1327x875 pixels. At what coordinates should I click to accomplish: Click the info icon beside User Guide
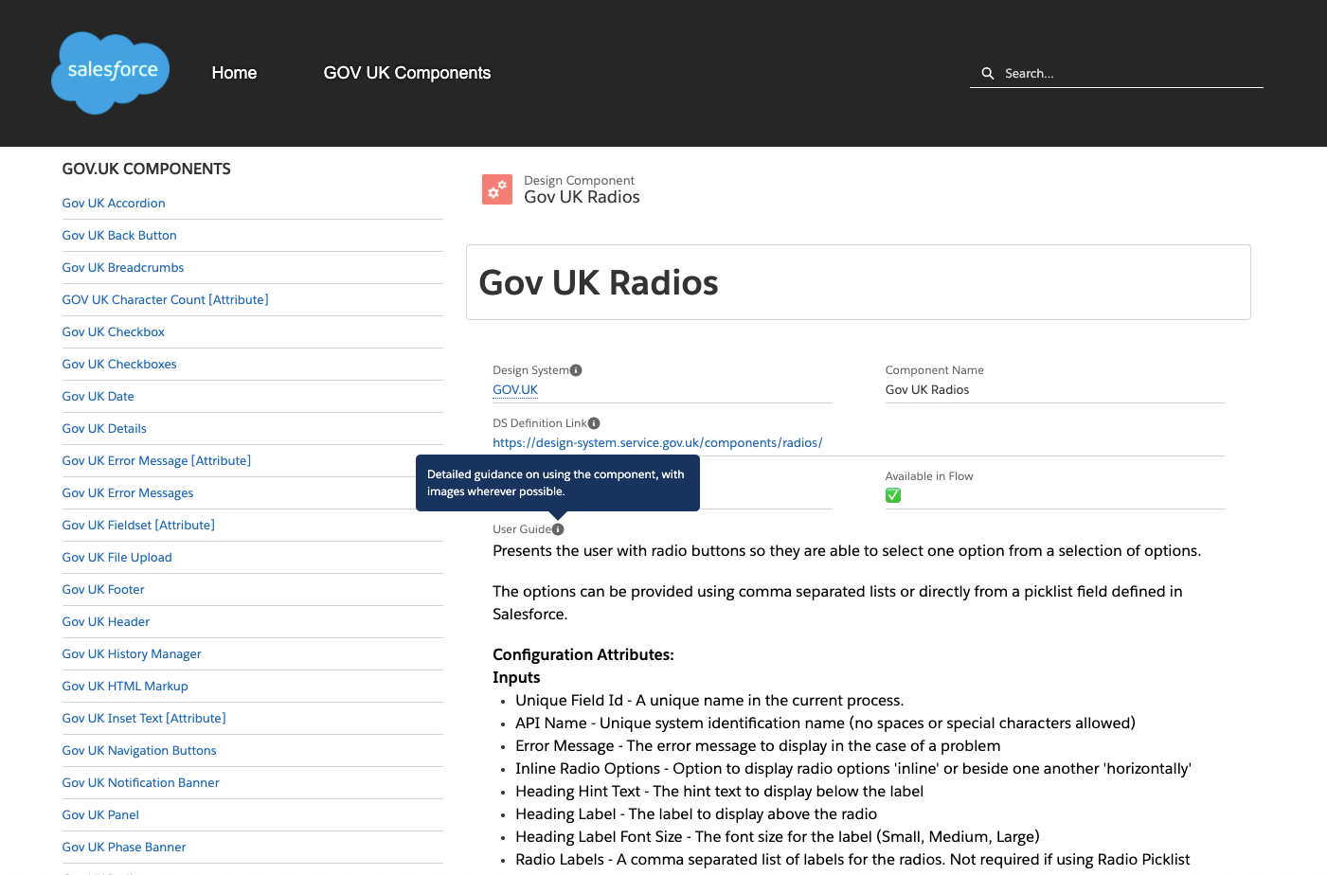click(x=558, y=528)
